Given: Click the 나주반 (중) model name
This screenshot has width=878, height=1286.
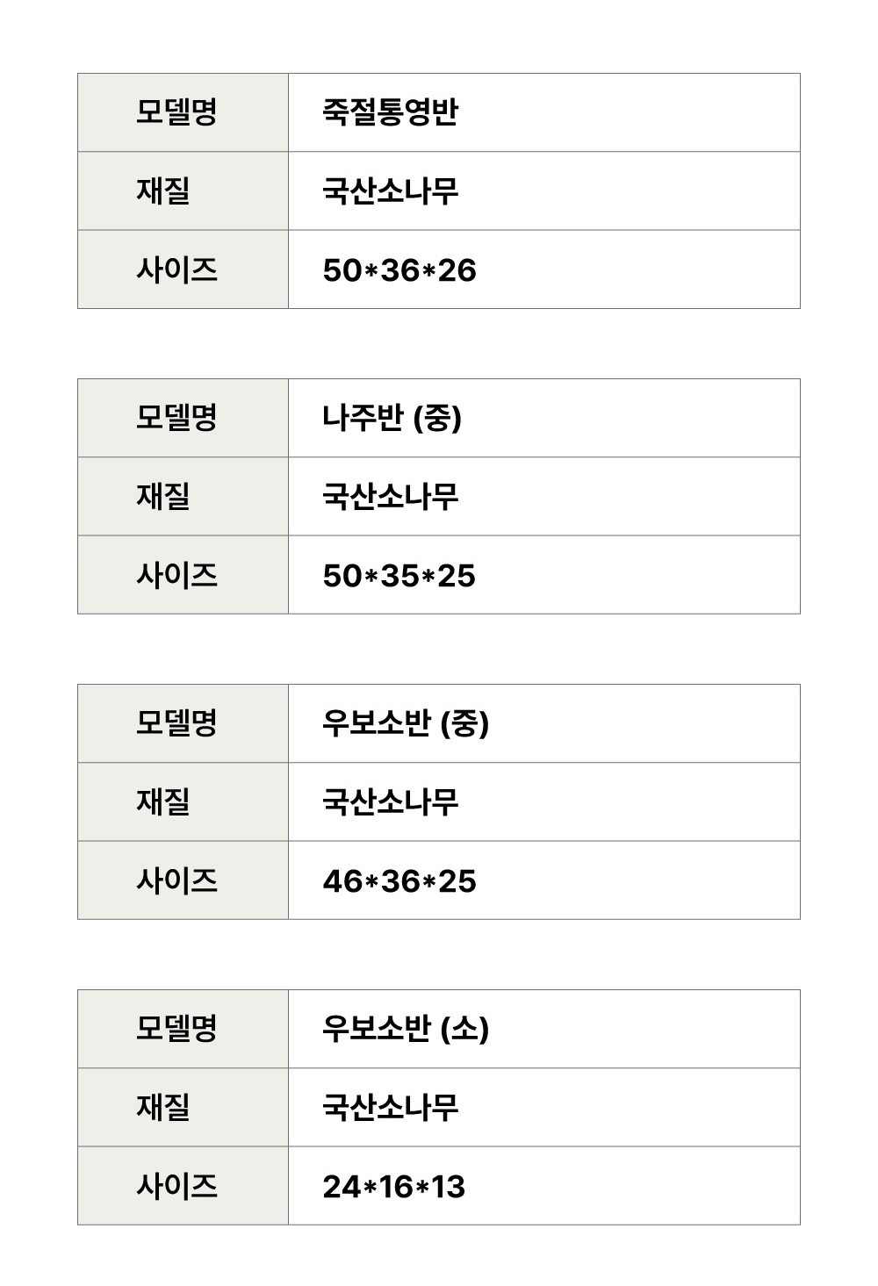Looking at the screenshot, I should [392, 418].
